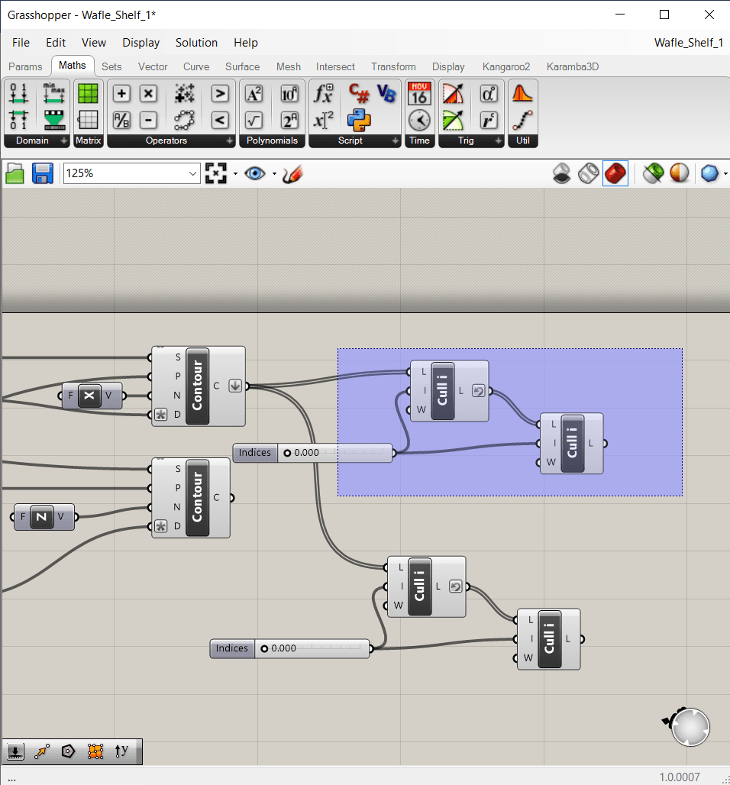
Task: Pick the Addition operator icon
Action: (121, 93)
